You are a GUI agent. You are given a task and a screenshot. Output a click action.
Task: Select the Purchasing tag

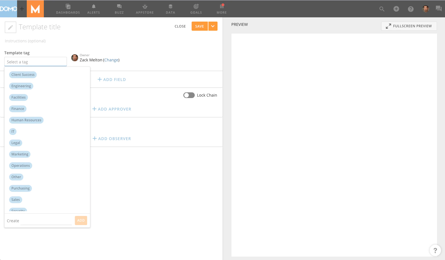point(20,188)
